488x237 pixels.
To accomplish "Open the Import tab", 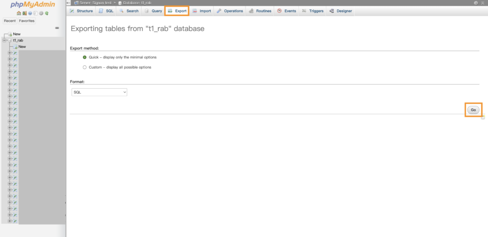I will click(x=202, y=11).
